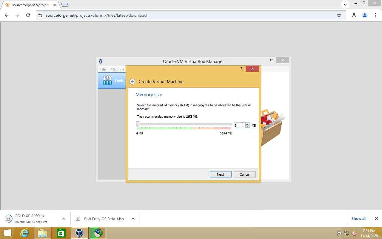Select the Tools entry in VirtualBox Manager
The height and width of the screenshot is (239, 382).
(x=112, y=81)
